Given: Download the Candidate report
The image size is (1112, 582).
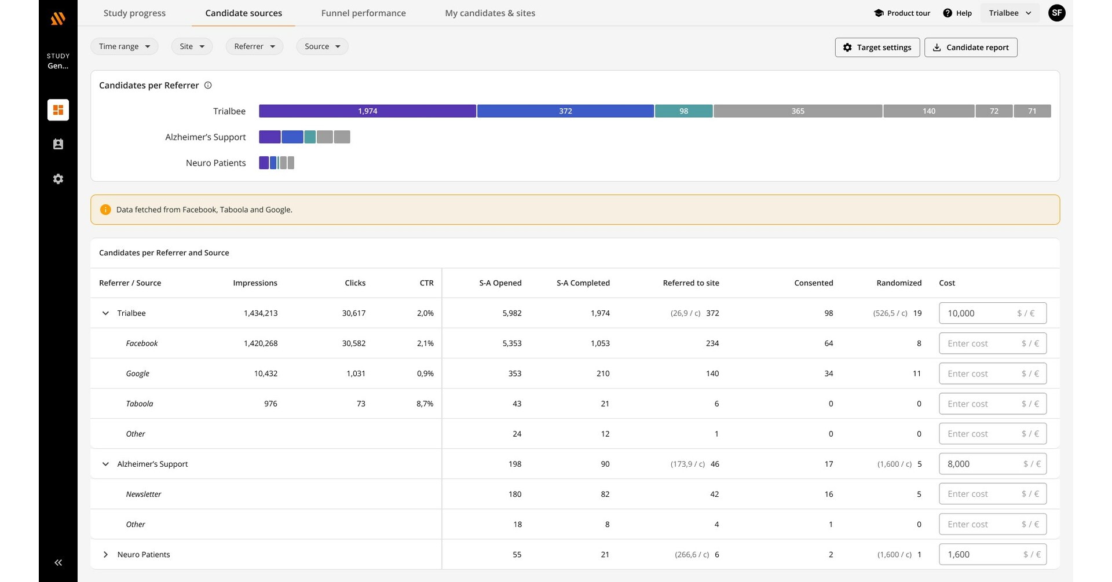Looking at the screenshot, I should pyautogui.click(x=971, y=47).
